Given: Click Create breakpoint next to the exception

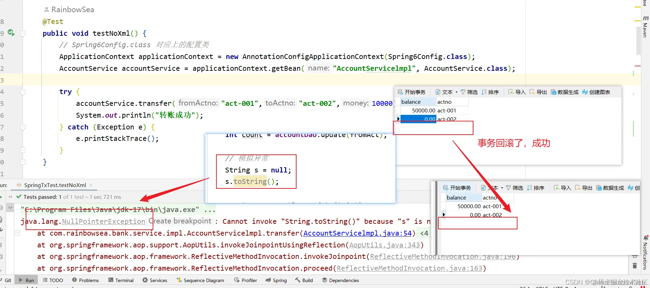Looking at the screenshot, I should [180, 221].
